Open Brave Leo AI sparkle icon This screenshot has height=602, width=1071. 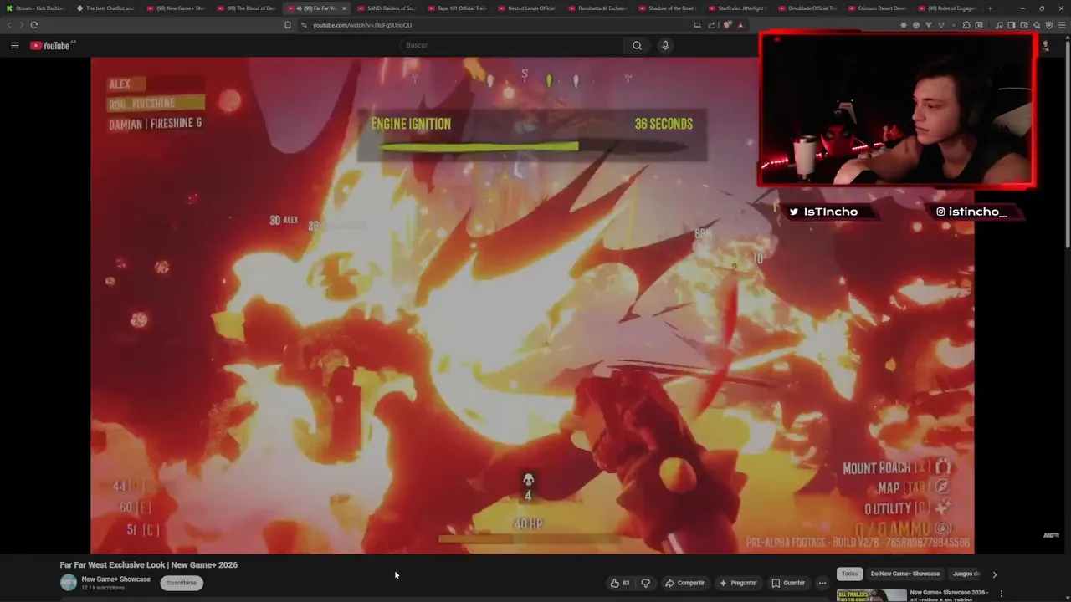tap(1037, 25)
